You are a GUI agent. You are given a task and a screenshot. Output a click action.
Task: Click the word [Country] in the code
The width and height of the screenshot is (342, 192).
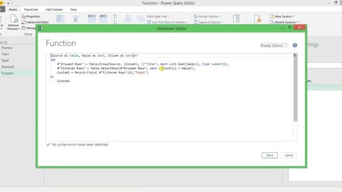pos(168,68)
